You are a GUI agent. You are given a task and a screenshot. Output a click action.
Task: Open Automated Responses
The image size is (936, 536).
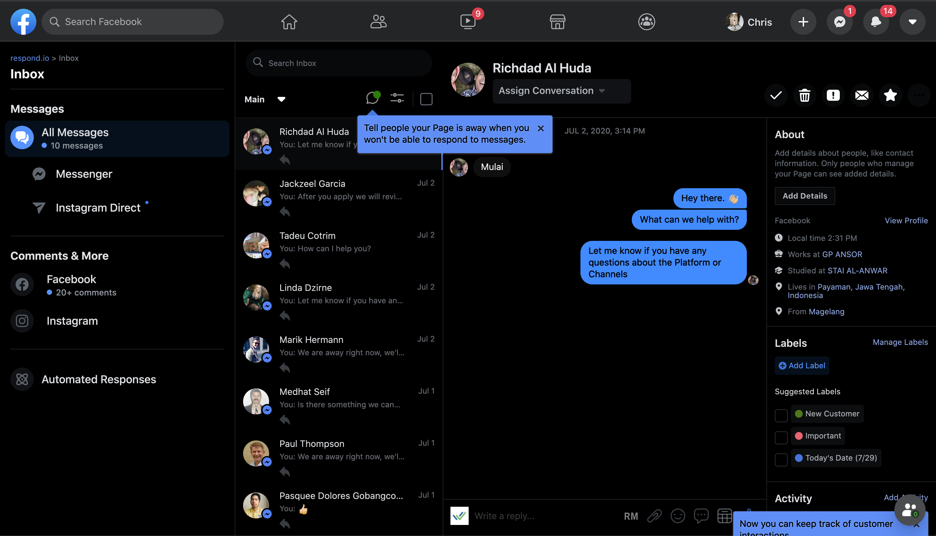pyautogui.click(x=84, y=379)
